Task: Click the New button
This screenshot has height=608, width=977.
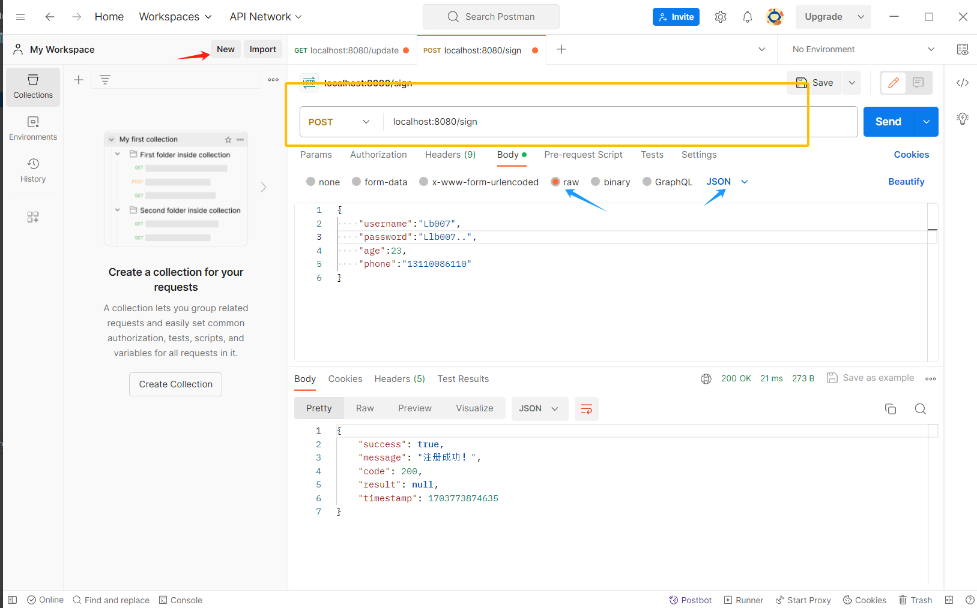Action: pos(226,49)
